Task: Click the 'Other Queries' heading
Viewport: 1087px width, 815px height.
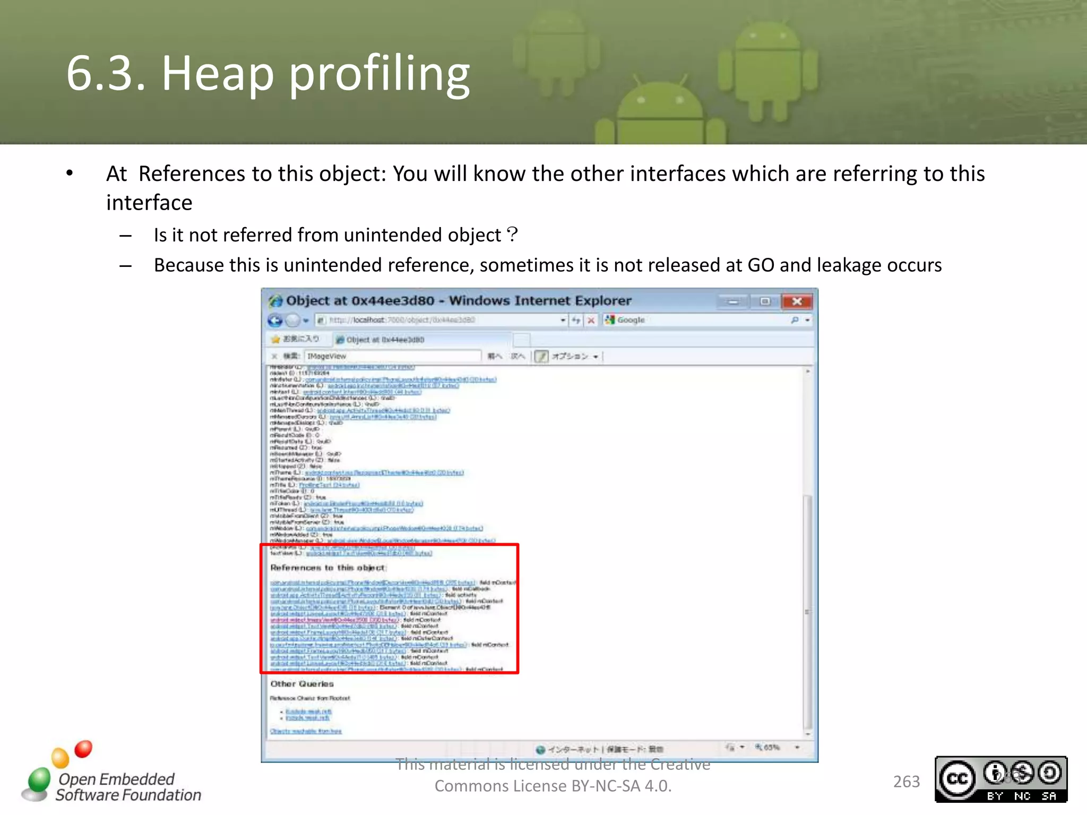Action: tap(302, 684)
